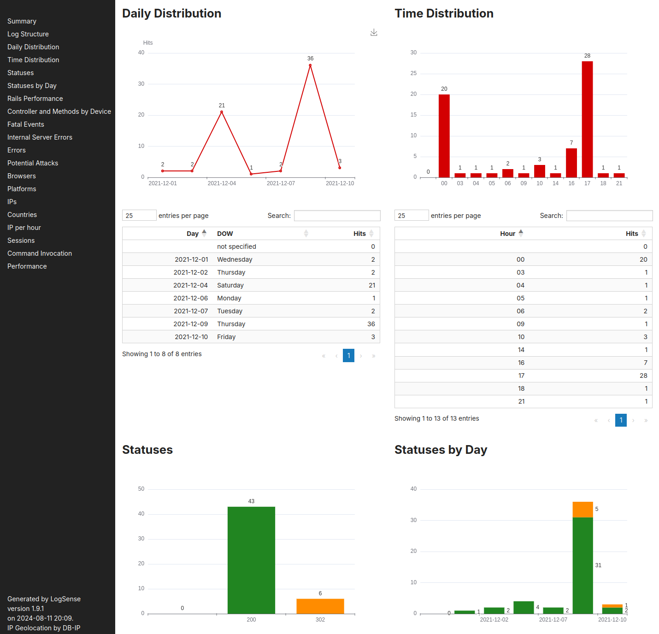The height and width of the screenshot is (634, 659).
Task: Focus the Daily Distribution search field
Action: tap(337, 216)
